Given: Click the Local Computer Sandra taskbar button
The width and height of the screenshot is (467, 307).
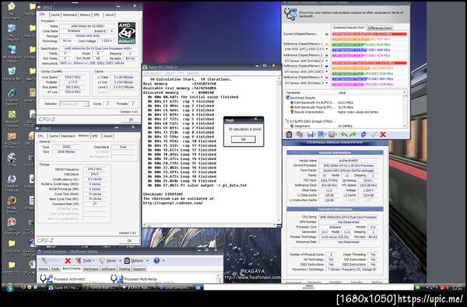Looking at the screenshot, I should coord(175,288).
